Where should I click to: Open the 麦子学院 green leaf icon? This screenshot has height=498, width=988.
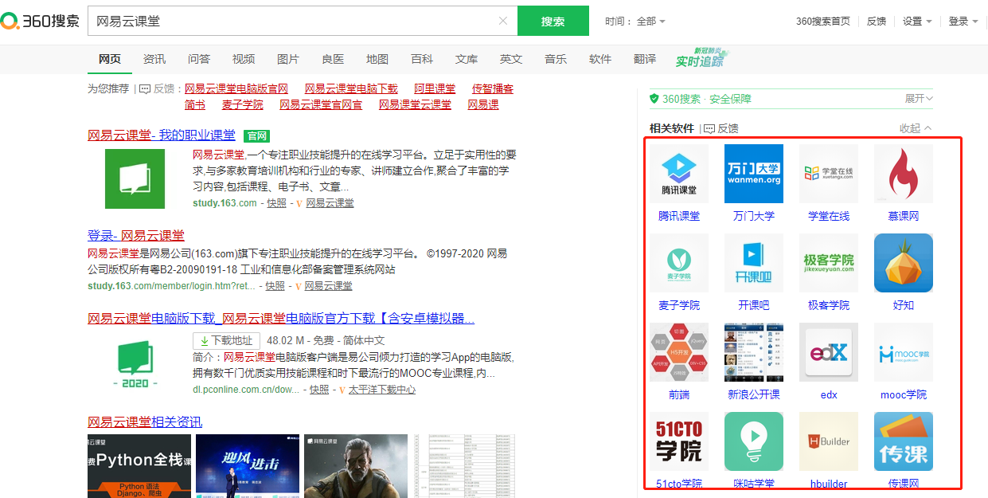coord(678,263)
